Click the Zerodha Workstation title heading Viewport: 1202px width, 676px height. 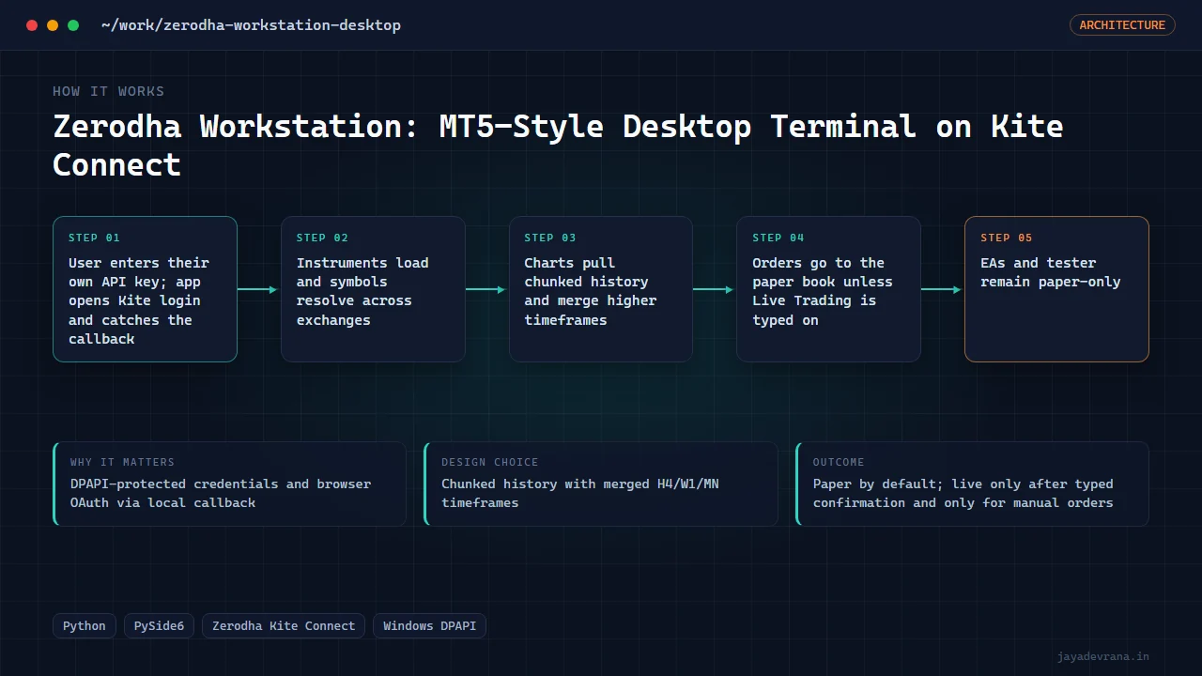pyautogui.click(x=558, y=145)
